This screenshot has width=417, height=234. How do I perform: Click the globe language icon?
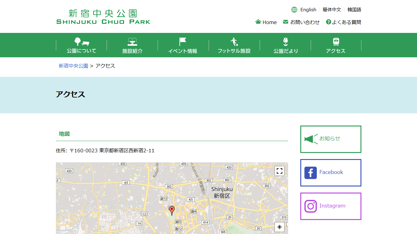[x=294, y=10]
